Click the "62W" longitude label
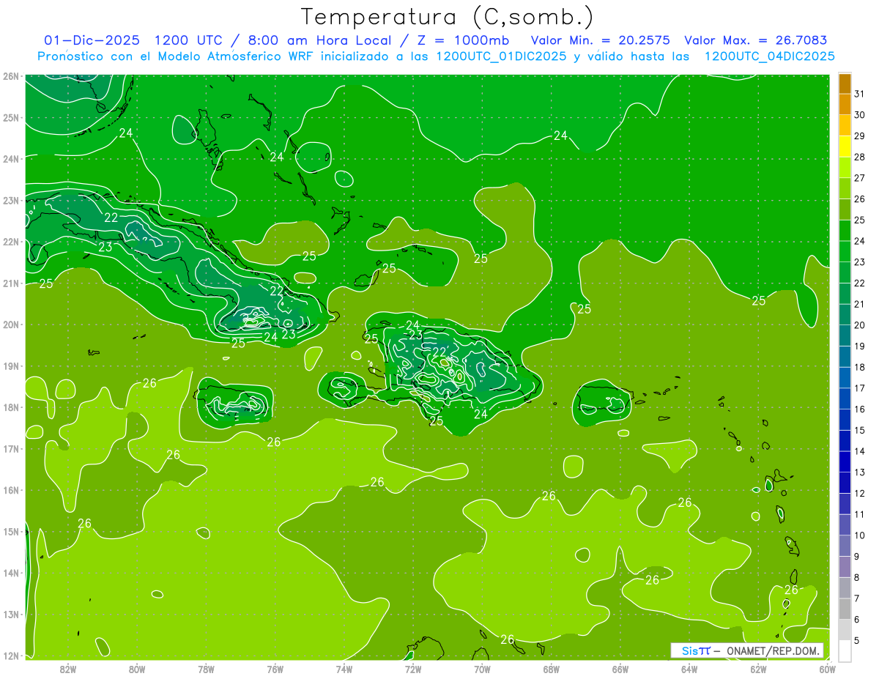 coord(758,668)
